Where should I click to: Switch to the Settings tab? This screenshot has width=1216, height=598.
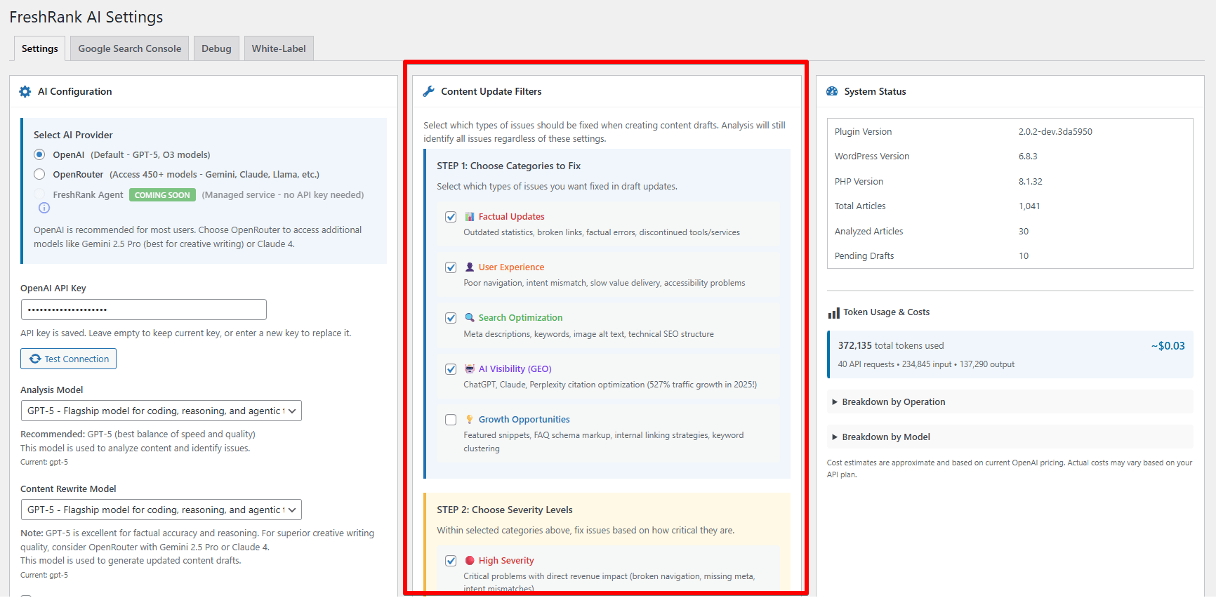40,48
